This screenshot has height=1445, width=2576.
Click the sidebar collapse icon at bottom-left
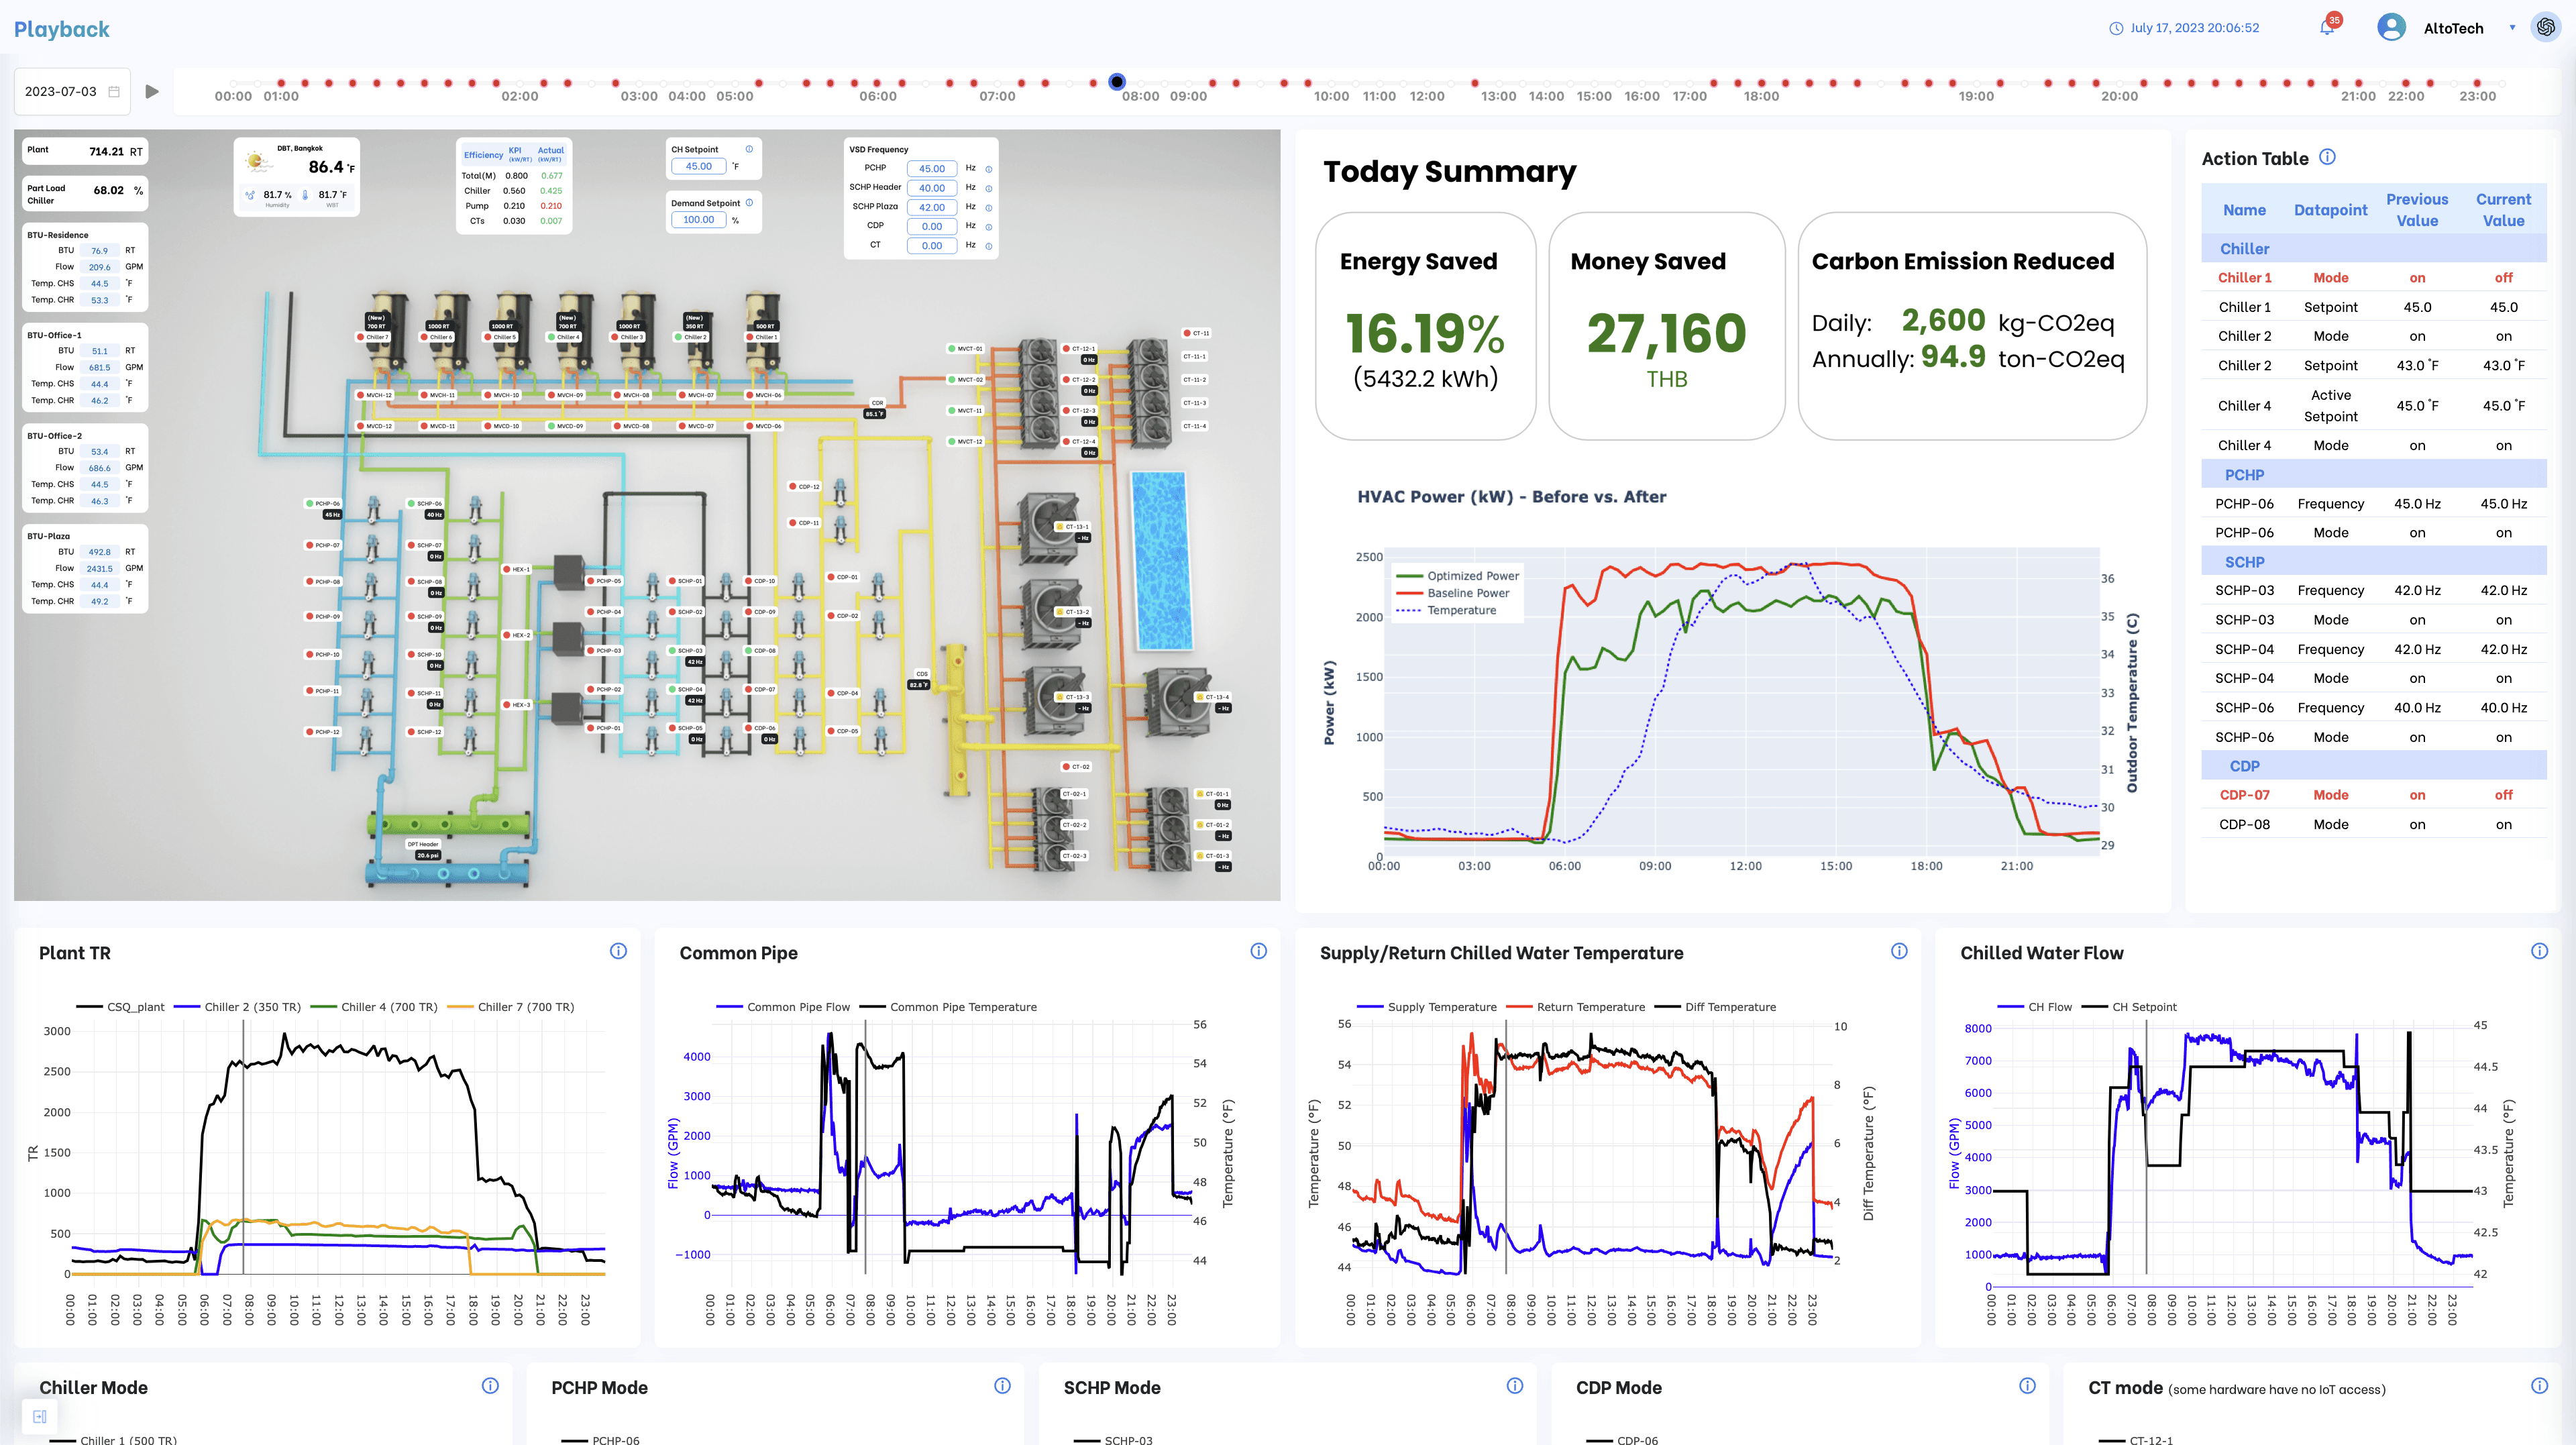point(40,1416)
